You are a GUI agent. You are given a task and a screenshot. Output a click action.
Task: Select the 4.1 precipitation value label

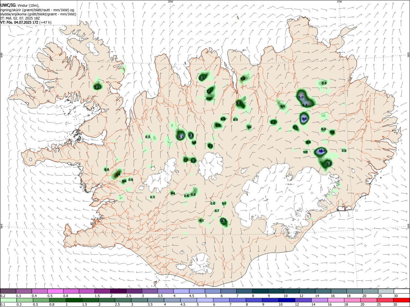(x=224, y=221)
